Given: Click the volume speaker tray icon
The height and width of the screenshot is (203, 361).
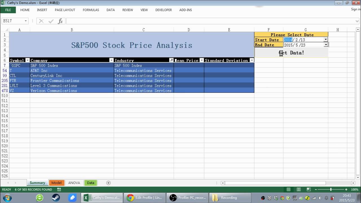Looking at the screenshot, I should [320, 198].
